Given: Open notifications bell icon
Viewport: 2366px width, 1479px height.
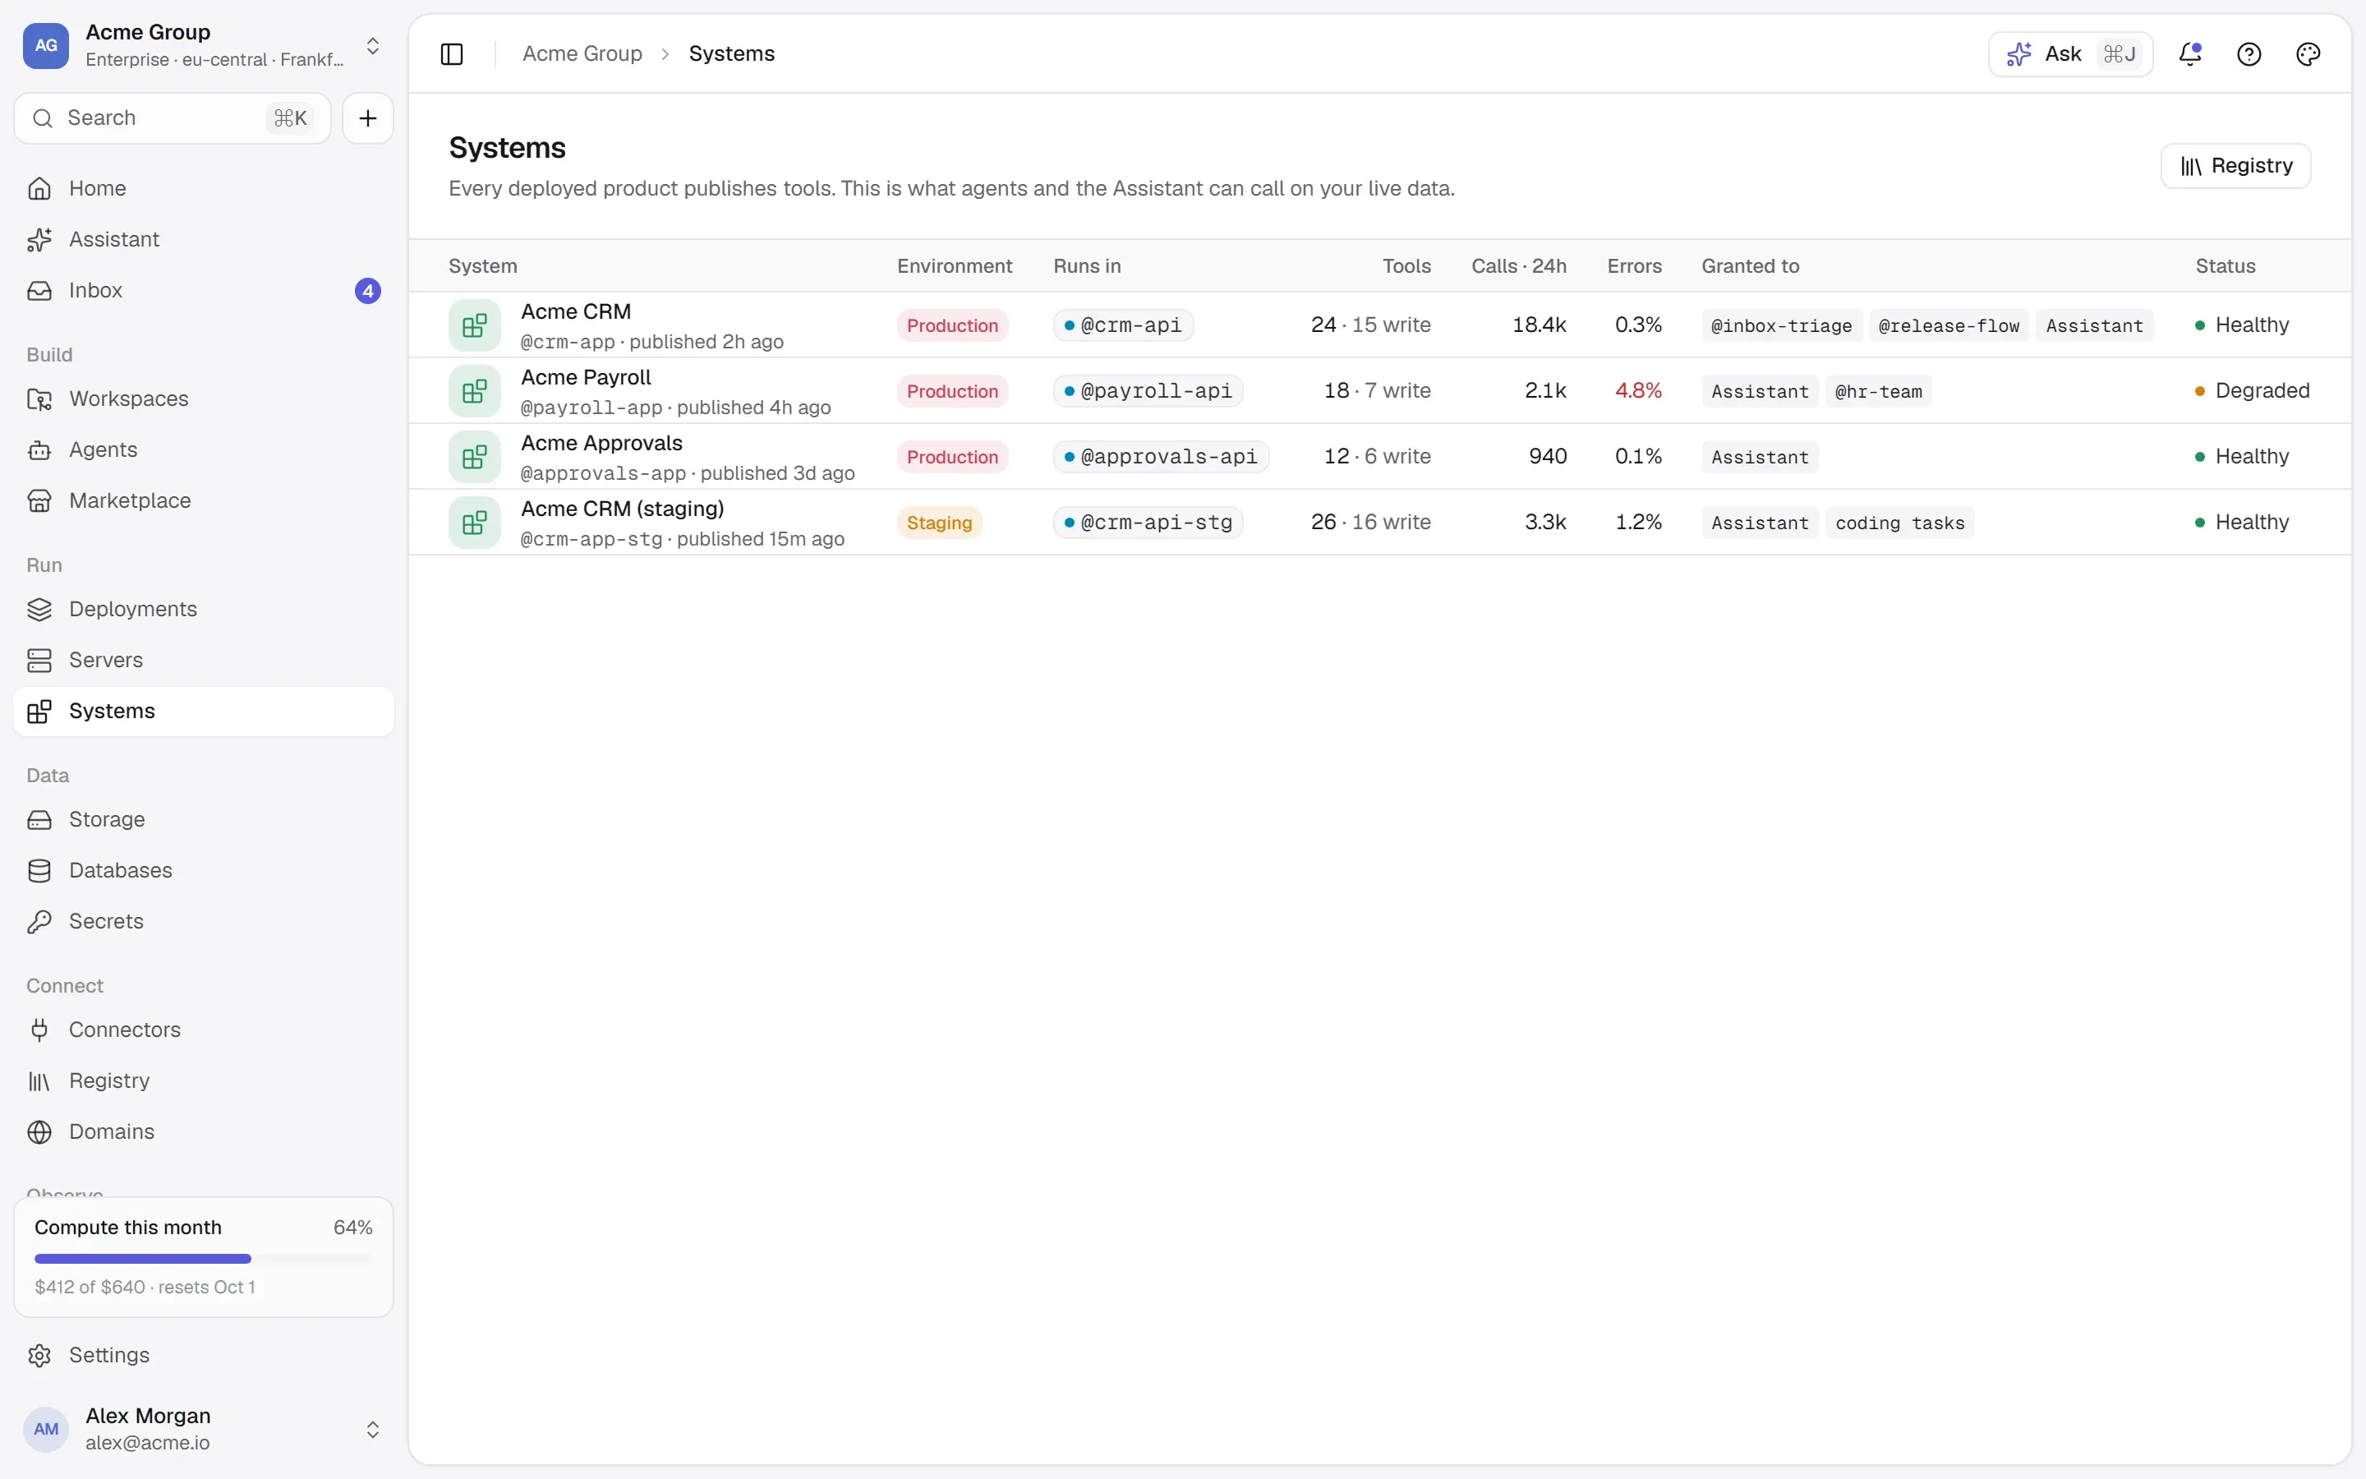Looking at the screenshot, I should click(x=2190, y=53).
